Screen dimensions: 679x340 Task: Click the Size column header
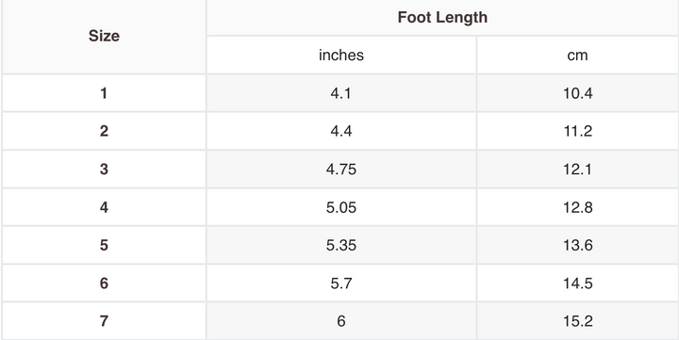[104, 37]
